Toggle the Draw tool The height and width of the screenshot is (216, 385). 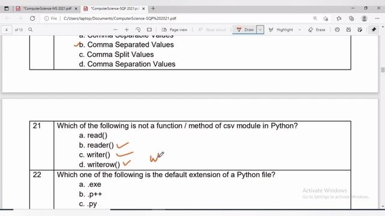tap(245, 29)
